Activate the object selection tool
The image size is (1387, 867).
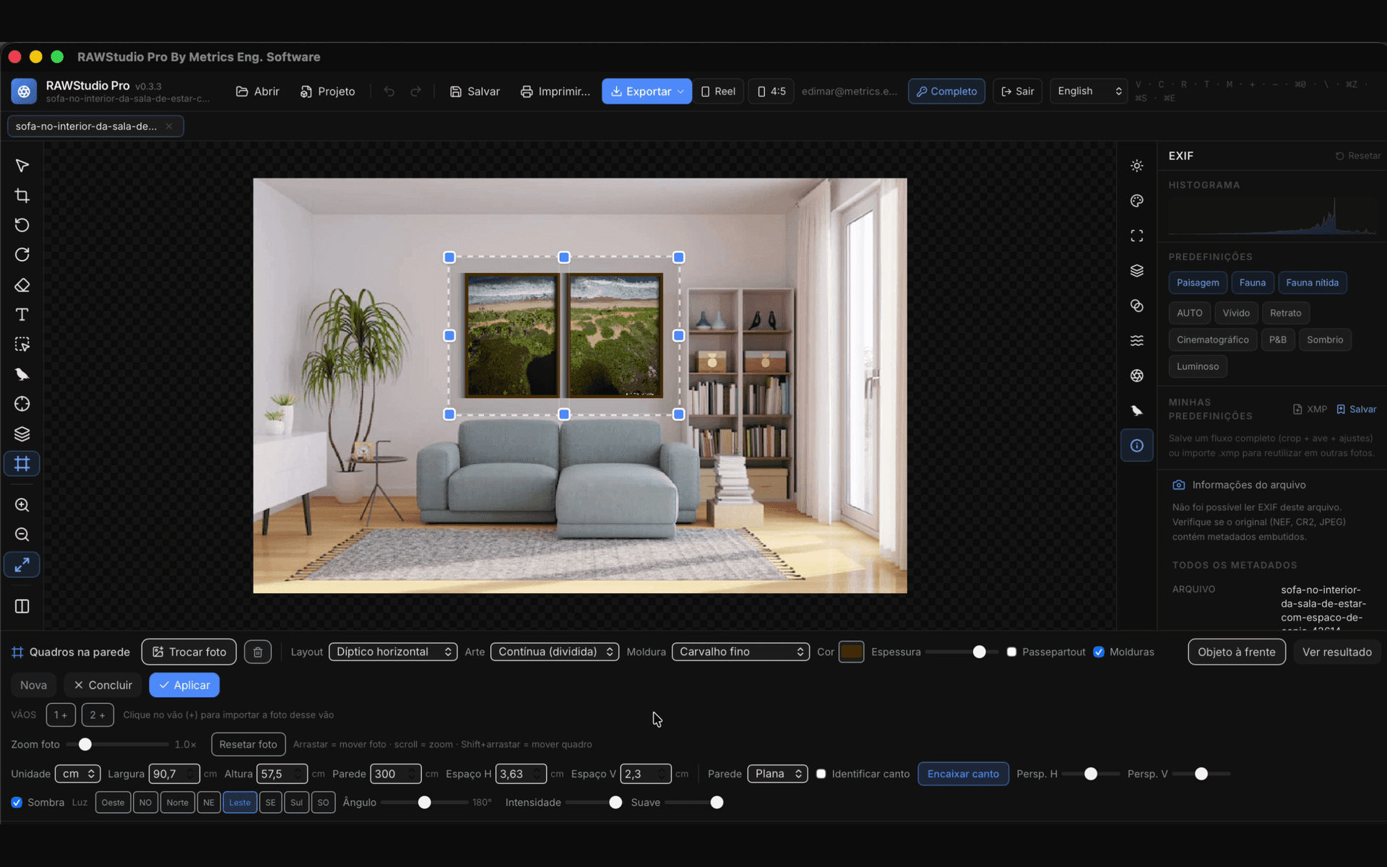pyautogui.click(x=22, y=344)
